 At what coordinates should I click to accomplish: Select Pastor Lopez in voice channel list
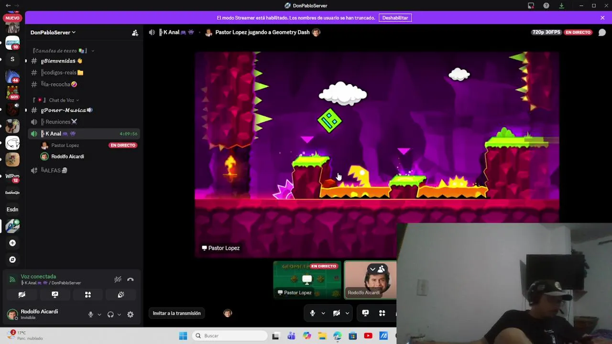click(x=65, y=145)
